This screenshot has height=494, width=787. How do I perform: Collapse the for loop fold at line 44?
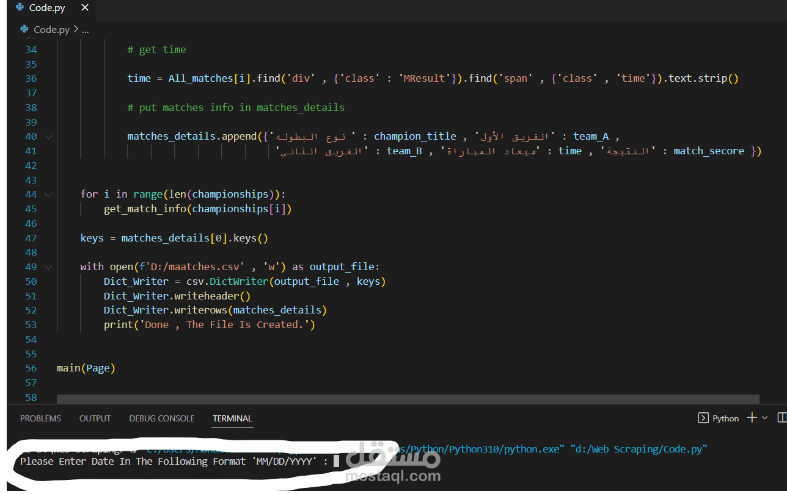(x=48, y=194)
